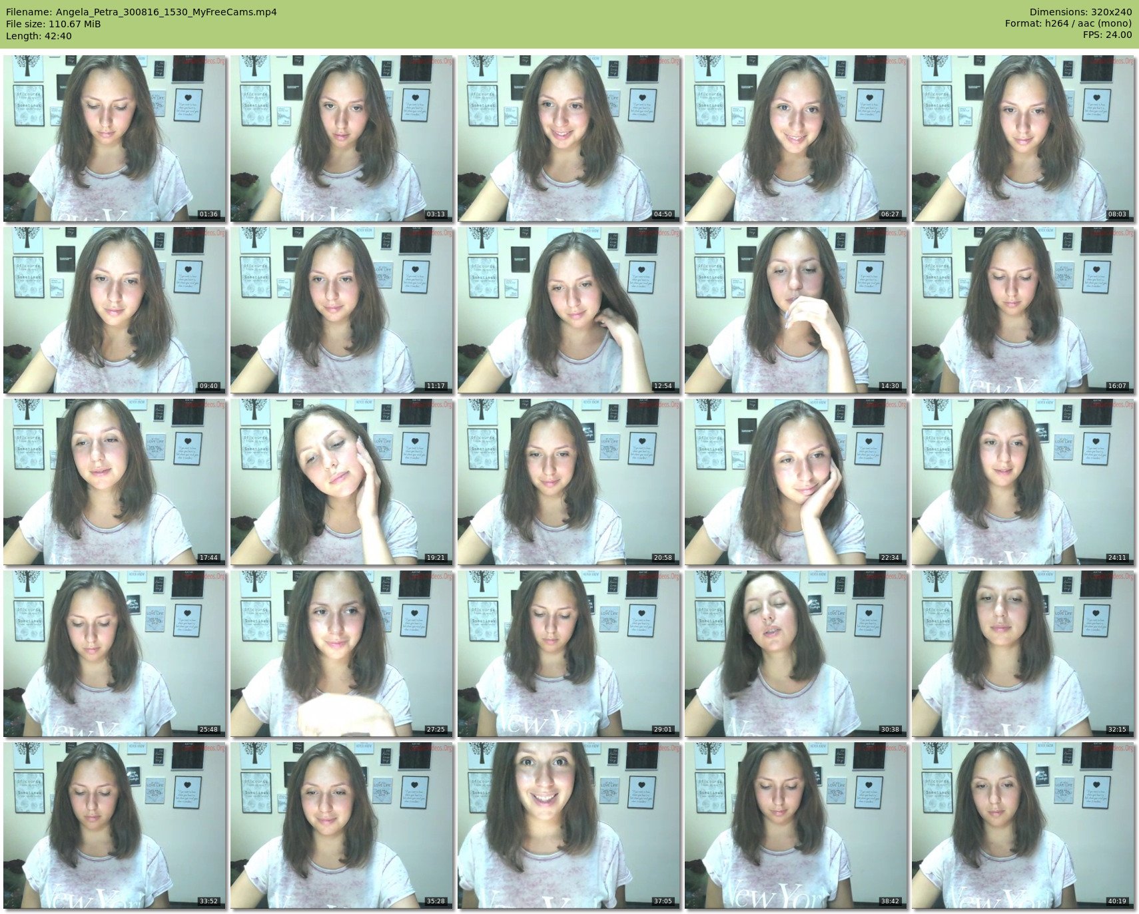Pick the thumbnail marked 24:11
Image resolution: width=1139 pixels, height=914 pixels.
coord(1023,482)
